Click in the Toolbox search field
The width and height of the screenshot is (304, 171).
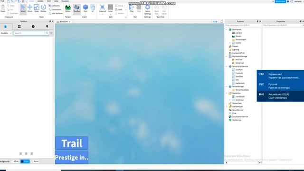29,33
